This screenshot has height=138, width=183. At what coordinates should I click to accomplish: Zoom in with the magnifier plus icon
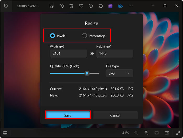point(146,133)
